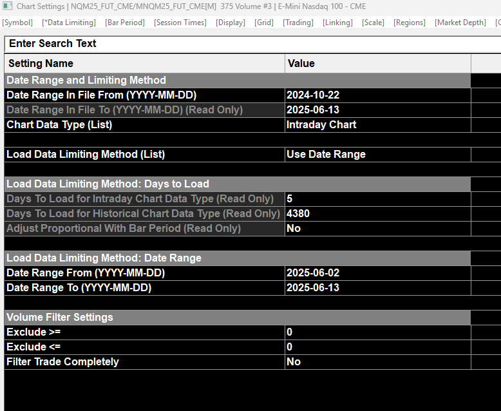Select the Date Range To setting name
Image resolution: width=501 pixels, height=411 pixels.
point(145,288)
